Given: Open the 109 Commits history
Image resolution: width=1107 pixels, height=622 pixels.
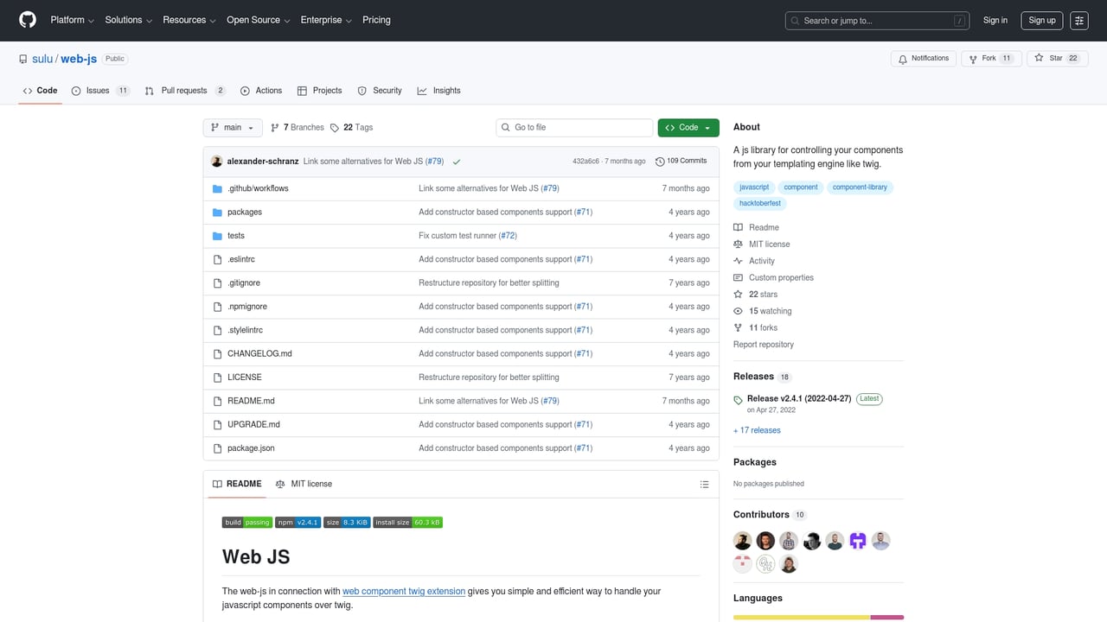Looking at the screenshot, I should coord(681,161).
